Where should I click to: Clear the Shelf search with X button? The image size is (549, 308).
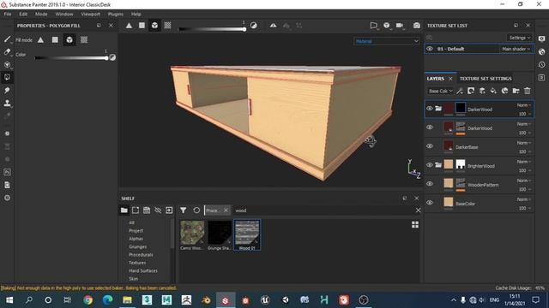[418, 210]
